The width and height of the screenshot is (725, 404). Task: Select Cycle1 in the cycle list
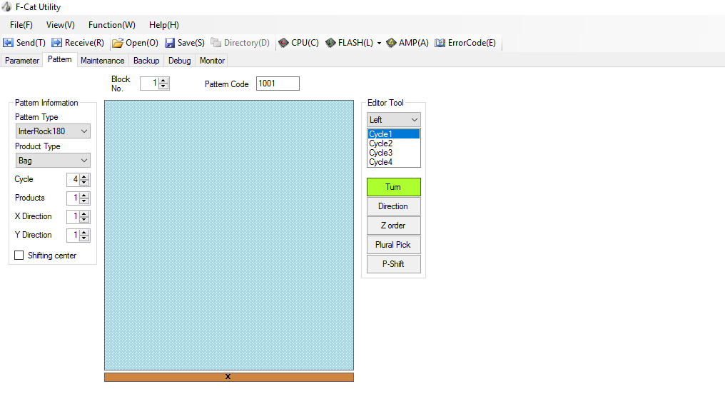point(393,134)
